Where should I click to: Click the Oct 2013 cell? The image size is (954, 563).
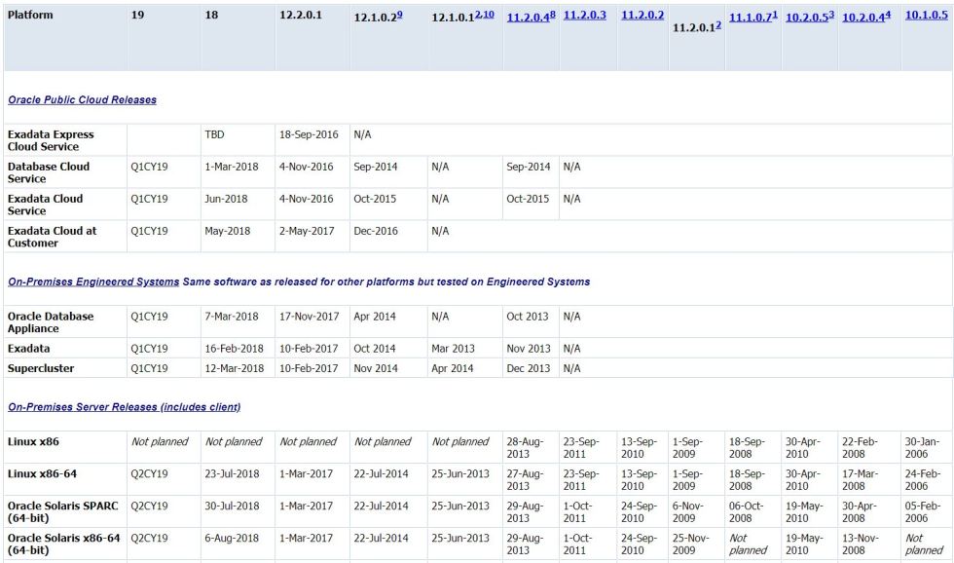(528, 317)
